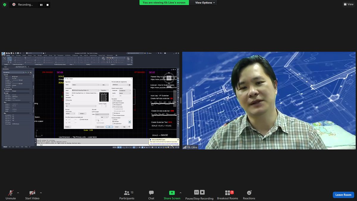Open the Express Tools ribbon tab

click(x=102, y=55)
